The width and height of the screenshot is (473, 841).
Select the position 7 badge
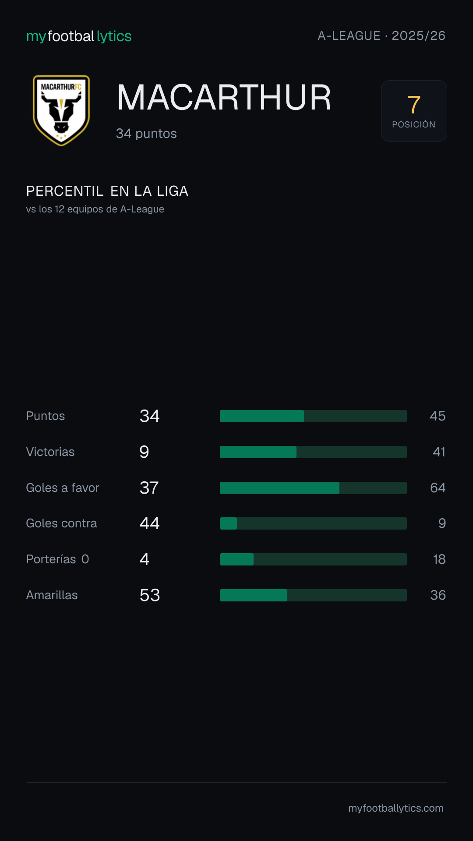coord(414,111)
